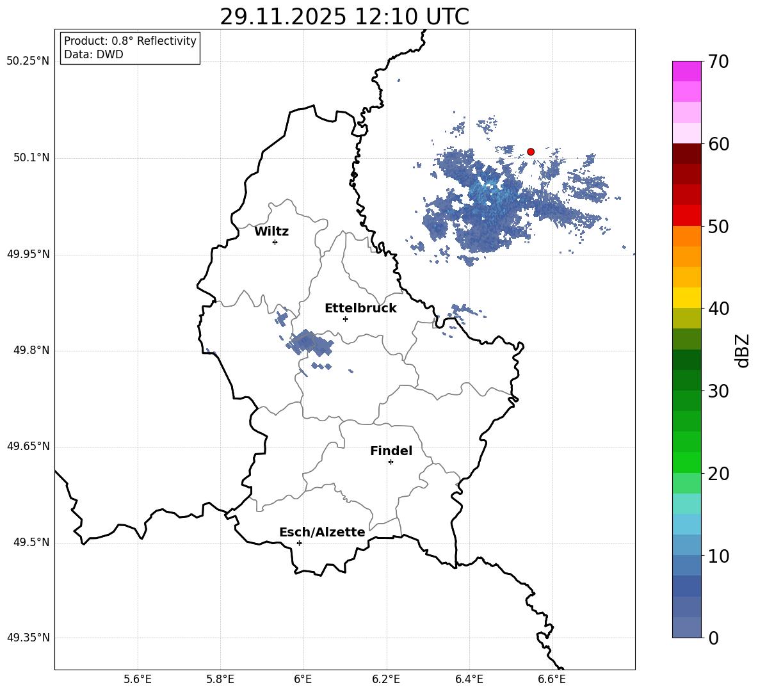This screenshot has height=692, width=758.
Task: Click the radar echo patch southwest of Ettelbruck
Action: (309, 343)
